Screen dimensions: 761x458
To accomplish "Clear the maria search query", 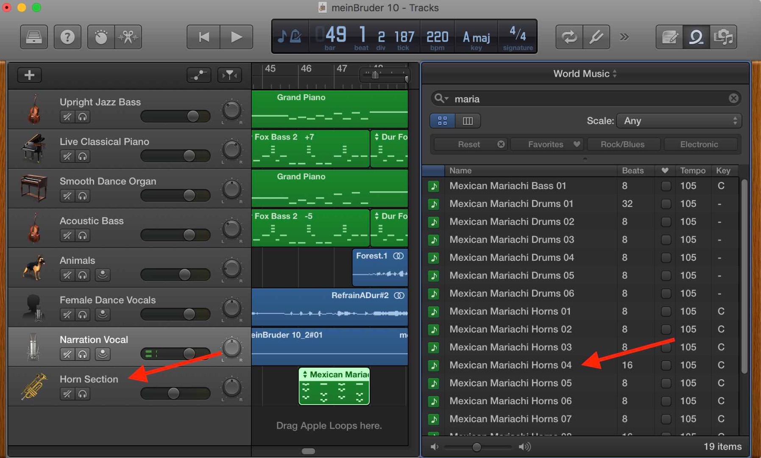I will (x=733, y=98).
